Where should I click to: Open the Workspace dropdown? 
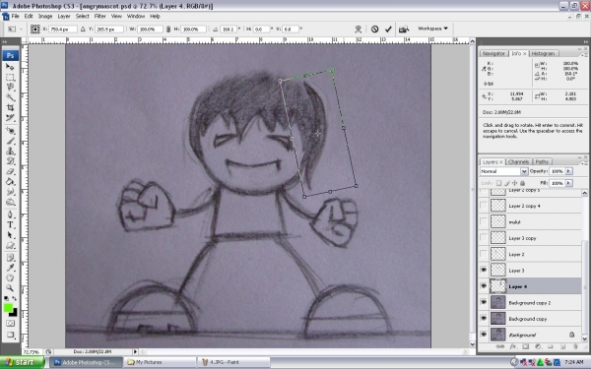[432, 29]
